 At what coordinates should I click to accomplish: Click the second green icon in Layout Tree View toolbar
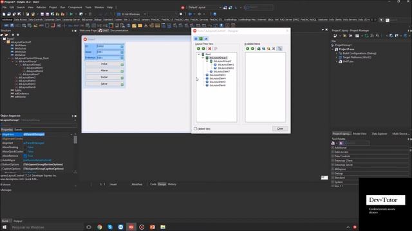tap(203, 49)
